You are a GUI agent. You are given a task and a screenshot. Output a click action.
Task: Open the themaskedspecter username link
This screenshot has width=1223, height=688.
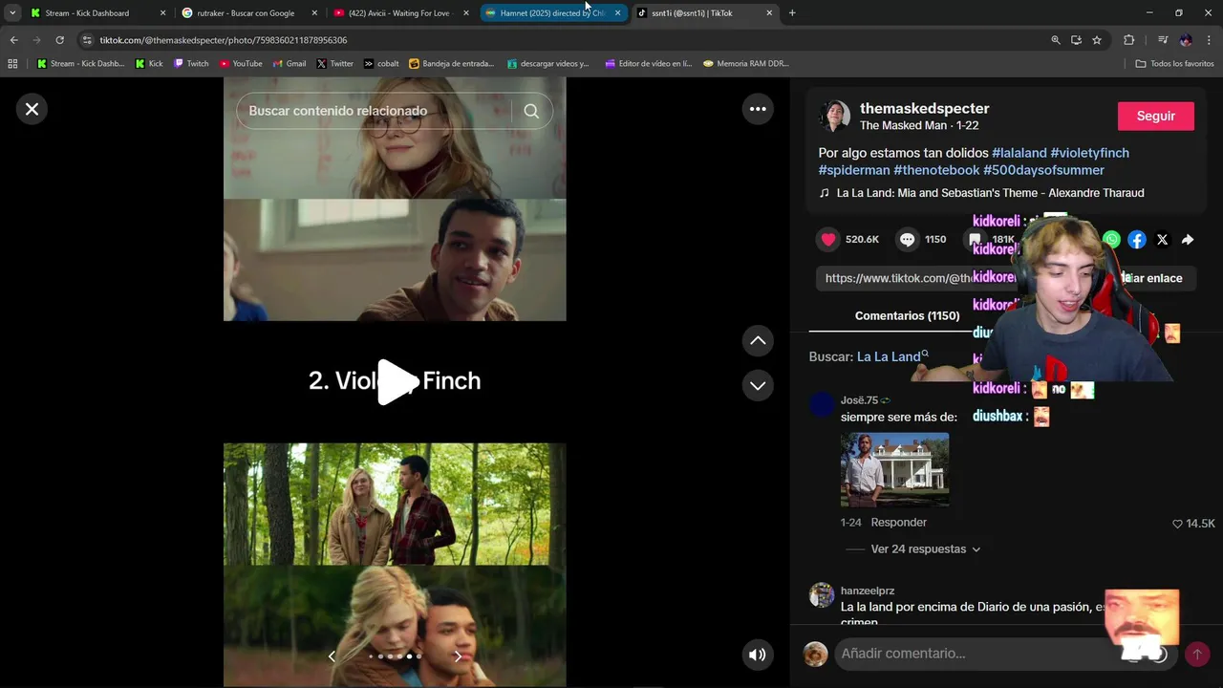[x=925, y=108]
